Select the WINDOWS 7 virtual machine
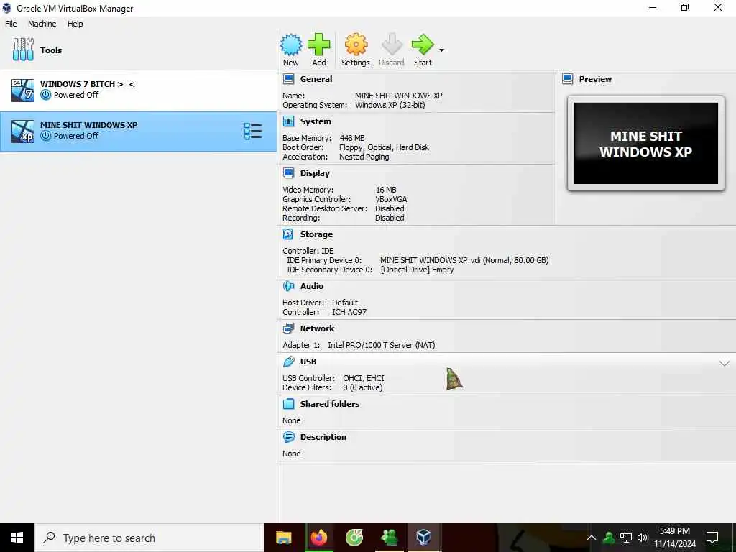Image resolution: width=736 pixels, height=552 pixels. tap(139, 90)
